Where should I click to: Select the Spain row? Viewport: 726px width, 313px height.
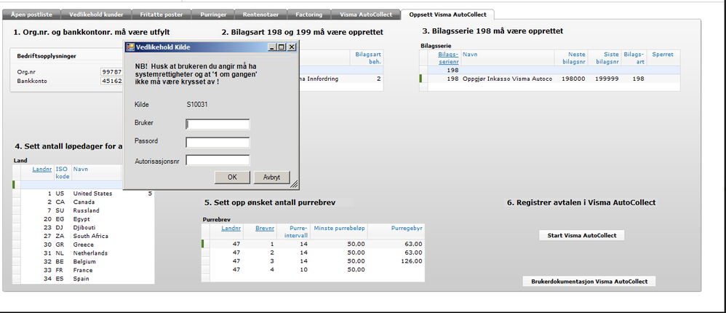click(84, 279)
